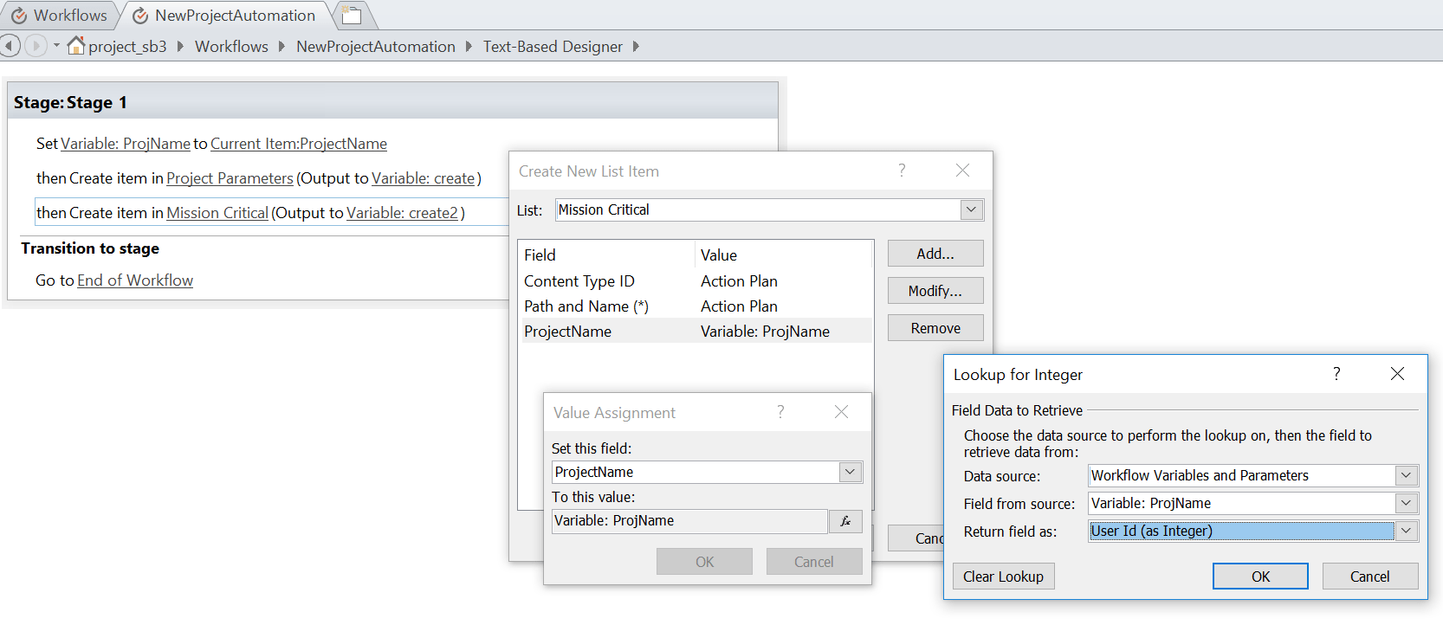This screenshot has height=625, width=1443.
Task: Open the Field from source dropdown
Action: point(1407,503)
